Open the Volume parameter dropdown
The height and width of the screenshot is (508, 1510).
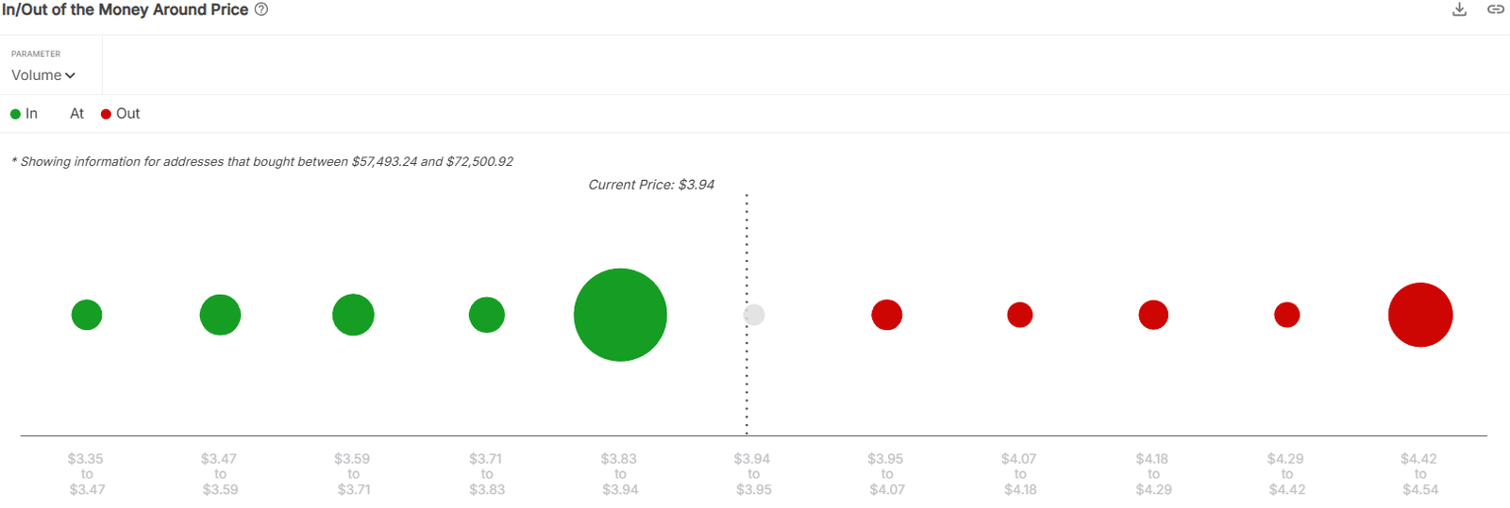[43, 75]
